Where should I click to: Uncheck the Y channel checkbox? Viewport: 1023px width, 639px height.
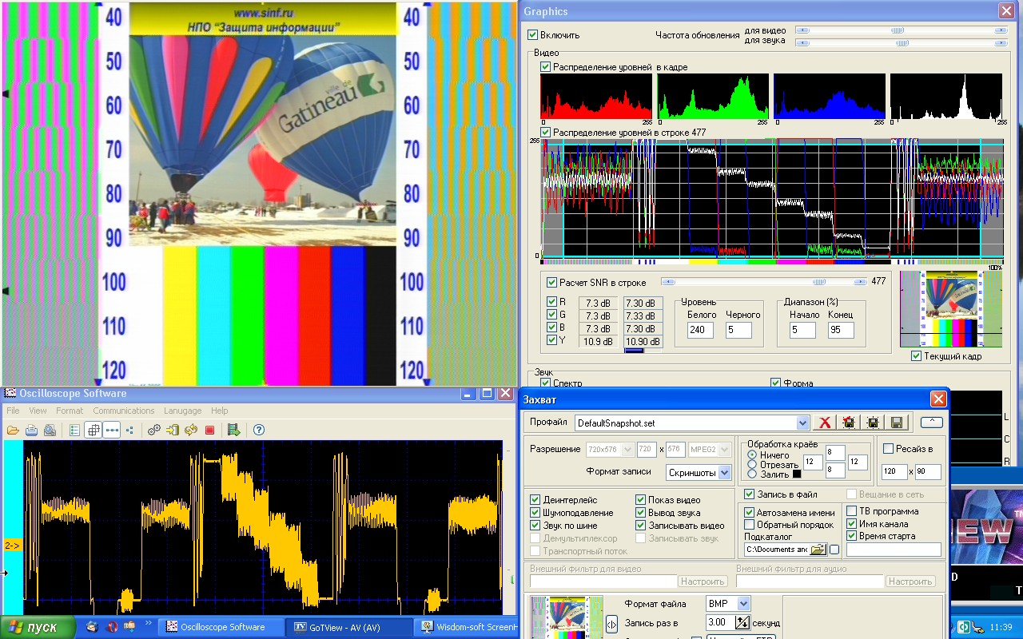551,340
